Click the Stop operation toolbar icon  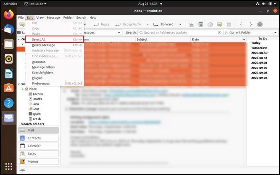pos(260,24)
